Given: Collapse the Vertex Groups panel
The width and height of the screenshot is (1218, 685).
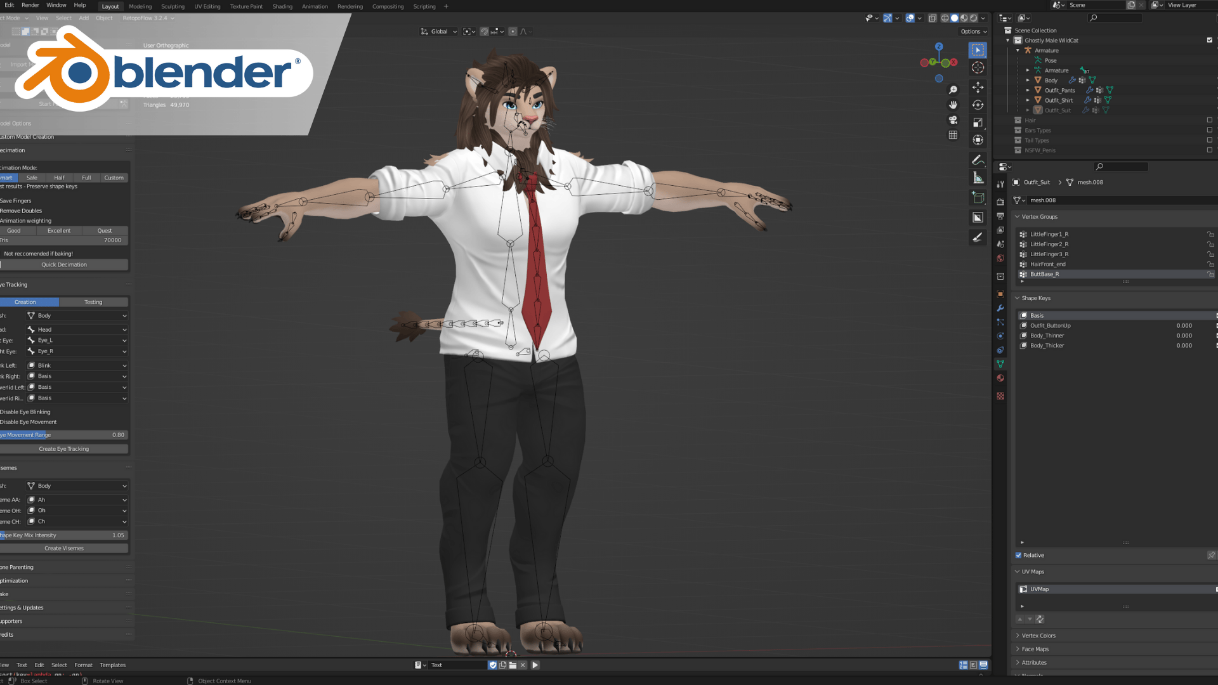Looking at the screenshot, I should (x=1018, y=217).
